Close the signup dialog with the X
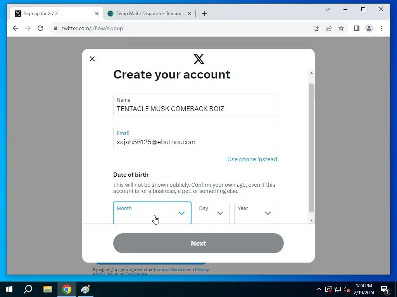 tap(92, 59)
